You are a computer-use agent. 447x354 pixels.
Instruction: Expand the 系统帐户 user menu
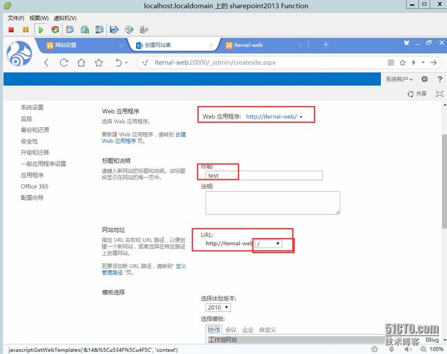pyautogui.click(x=399, y=79)
